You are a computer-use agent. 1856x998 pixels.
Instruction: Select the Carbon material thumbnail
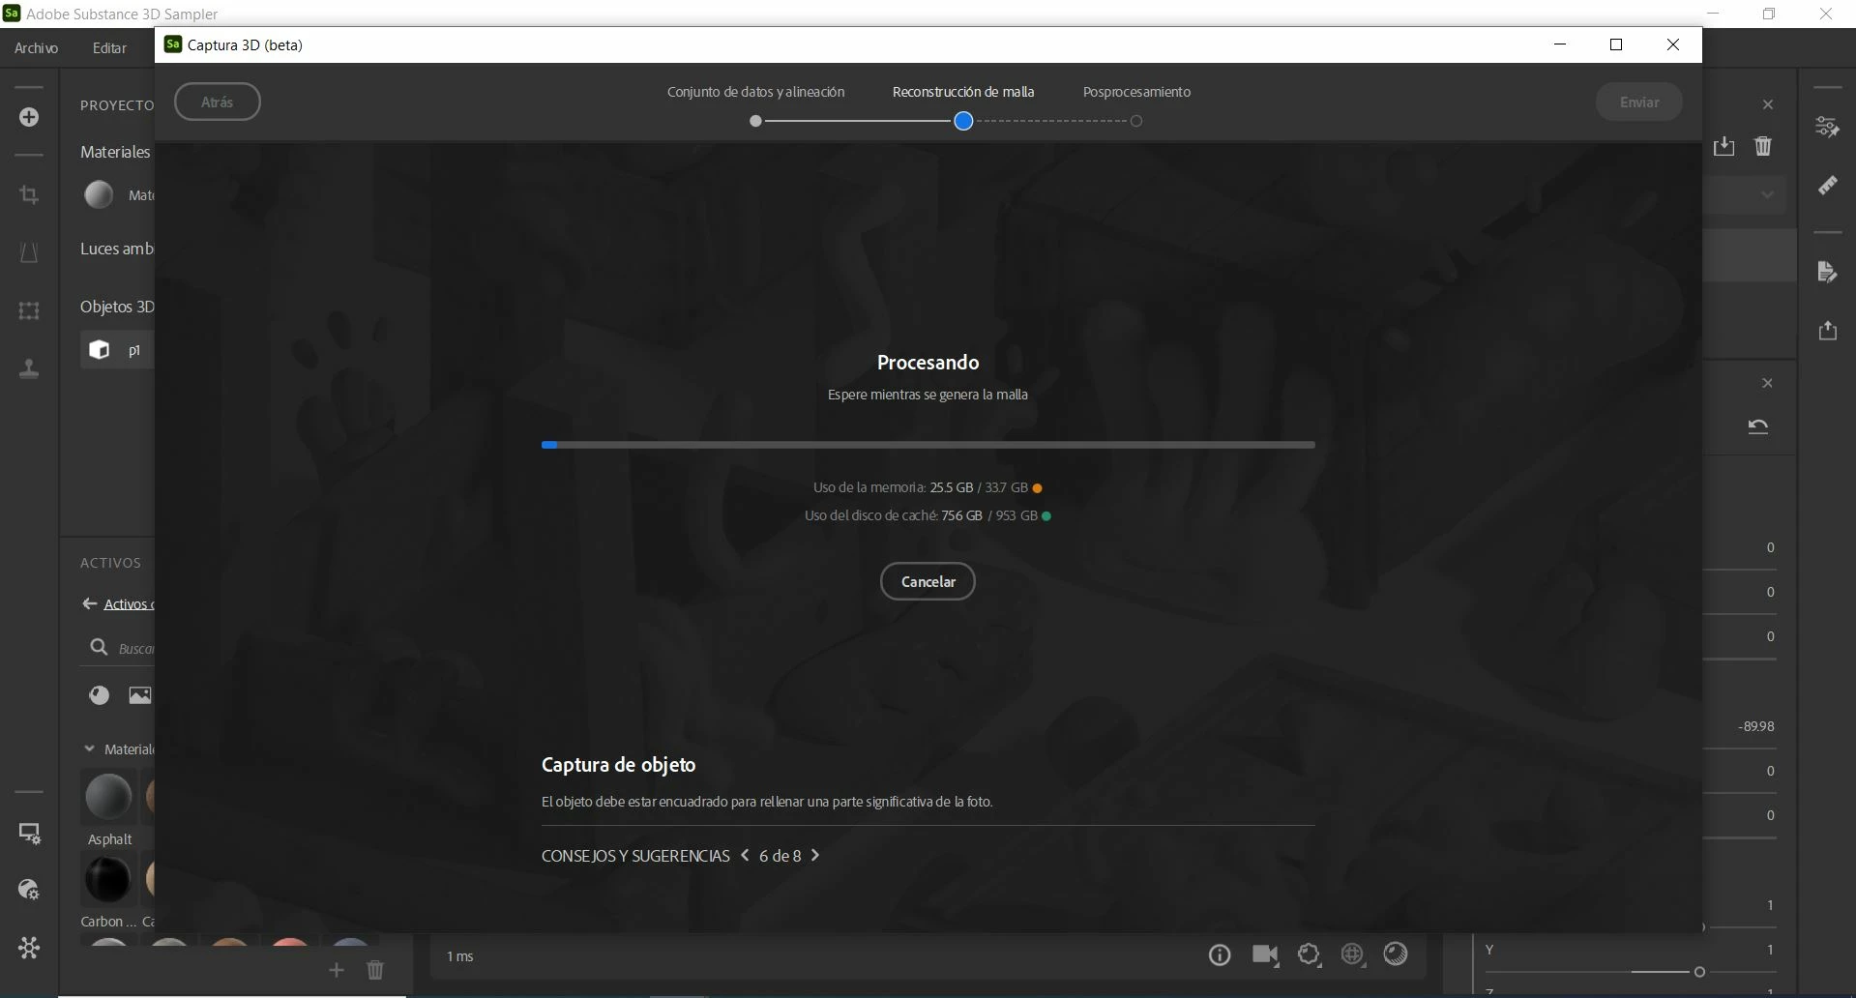107,879
